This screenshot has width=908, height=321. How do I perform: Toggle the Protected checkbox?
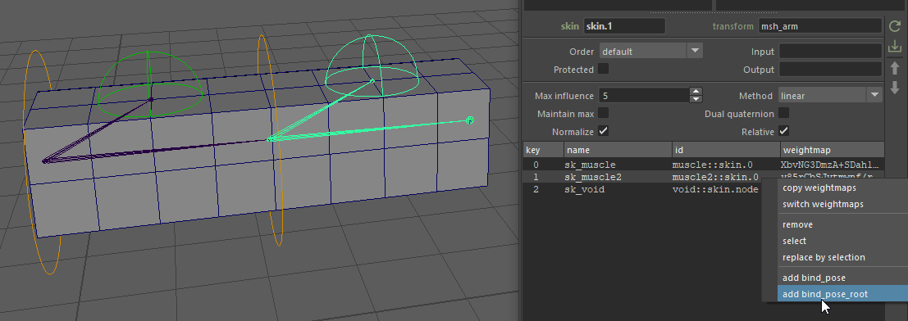click(604, 69)
